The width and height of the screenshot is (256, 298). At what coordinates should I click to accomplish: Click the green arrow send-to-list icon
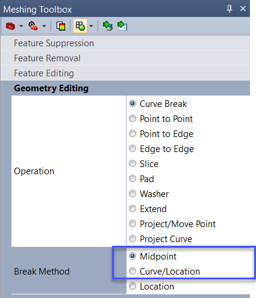(x=122, y=26)
